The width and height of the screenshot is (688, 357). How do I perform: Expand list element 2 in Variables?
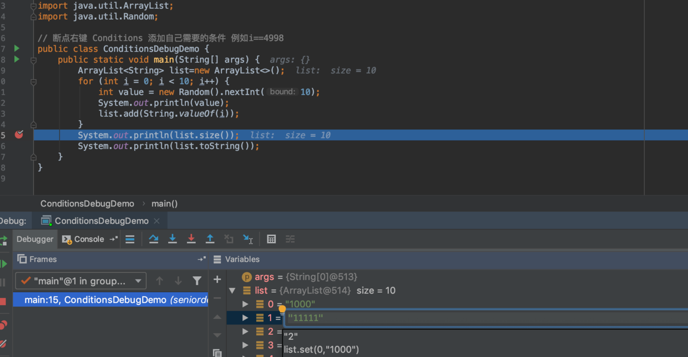[x=245, y=332]
